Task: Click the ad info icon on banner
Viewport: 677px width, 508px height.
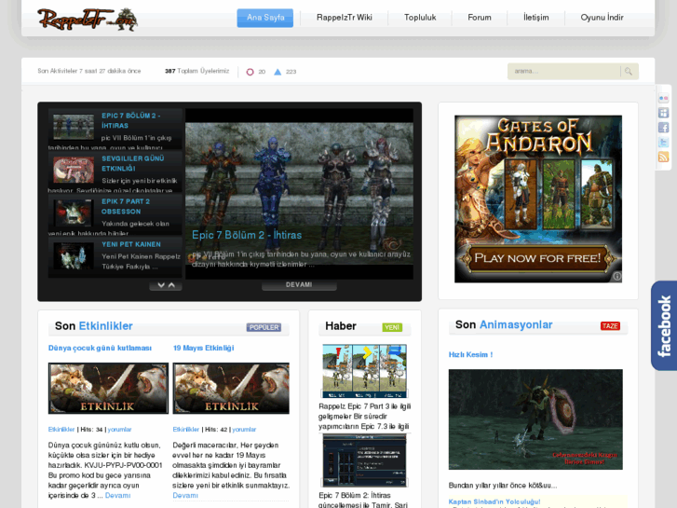Action: click(617, 276)
